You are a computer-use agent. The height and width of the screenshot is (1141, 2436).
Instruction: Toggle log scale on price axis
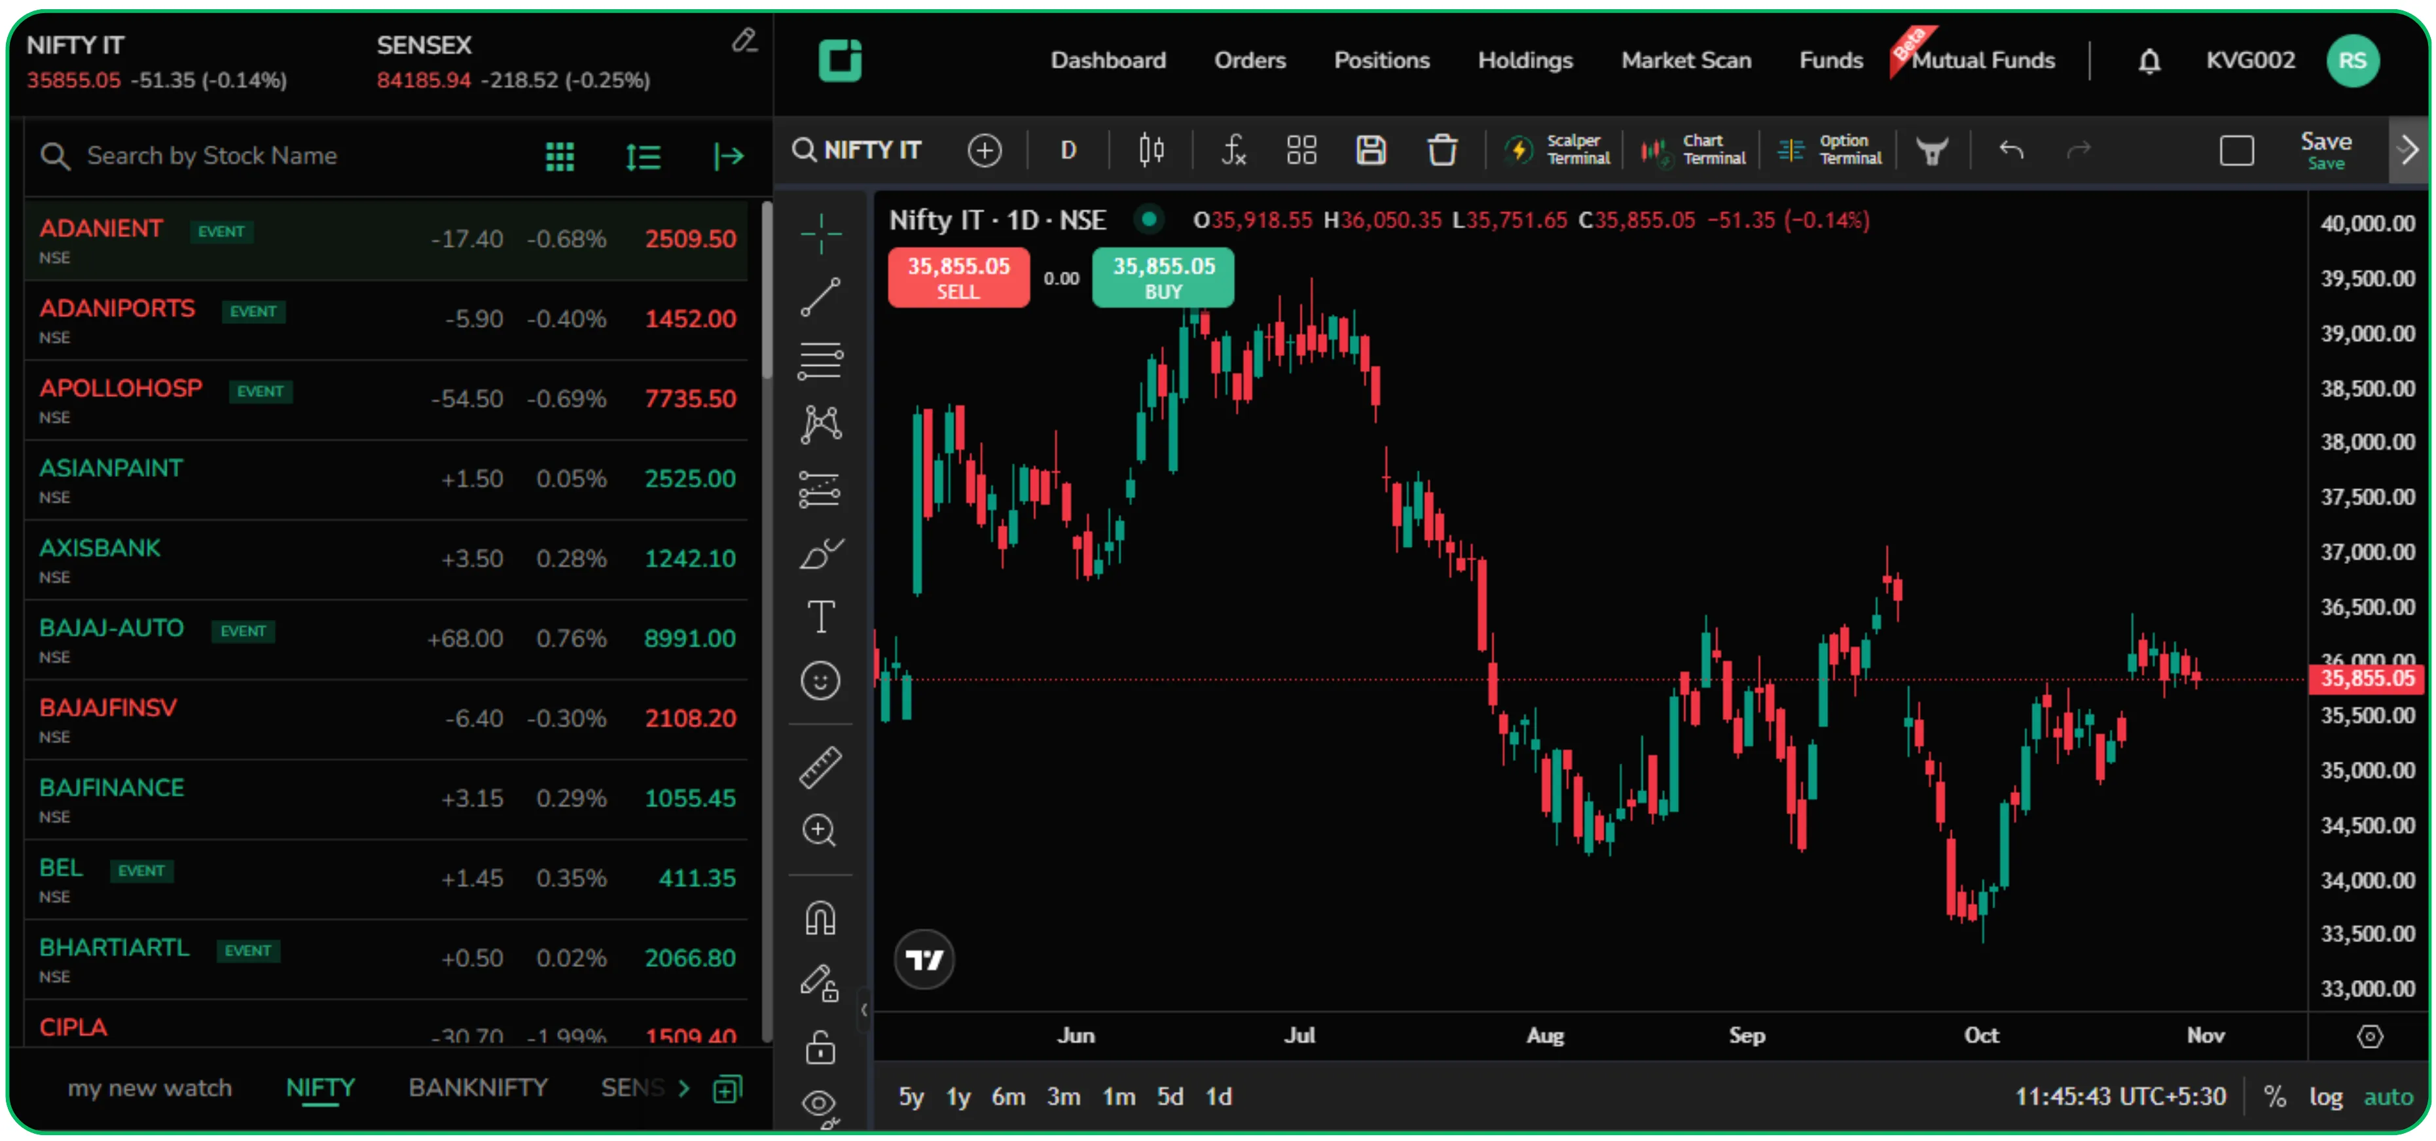point(2326,1097)
